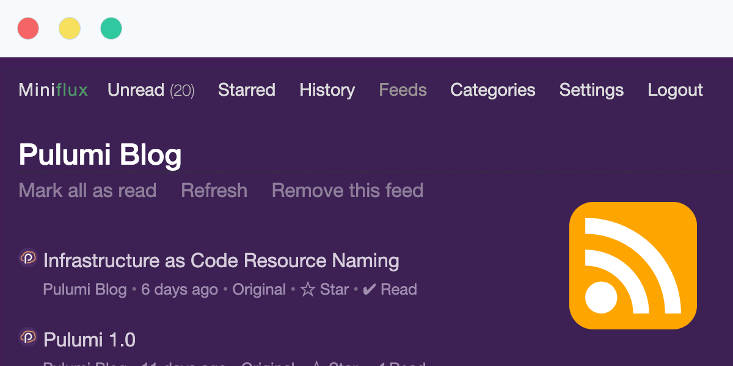The width and height of the screenshot is (733, 366).
Task: Open the Infrastructure as Code Resource Naming article
Action: click(221, 260)
